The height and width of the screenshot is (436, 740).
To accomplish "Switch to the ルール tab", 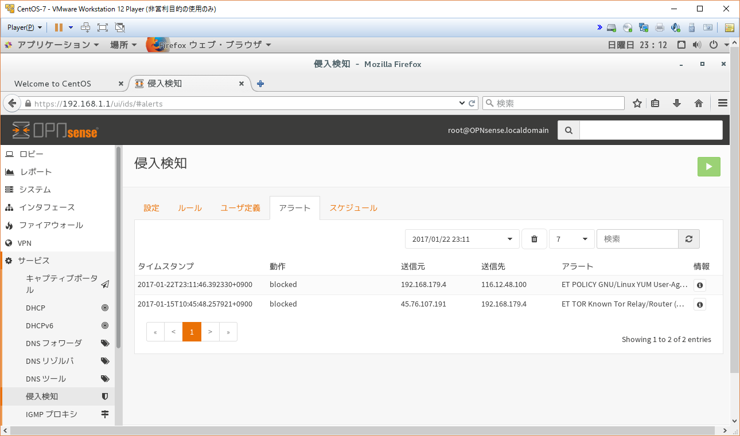I will click(189, 208).
